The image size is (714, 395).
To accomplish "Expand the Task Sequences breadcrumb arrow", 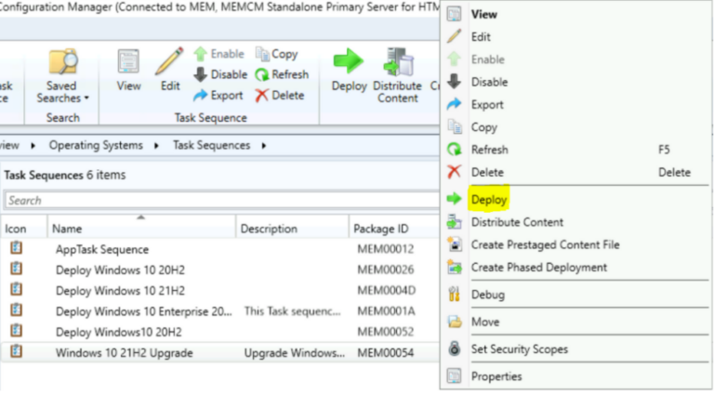I will 264,146.
